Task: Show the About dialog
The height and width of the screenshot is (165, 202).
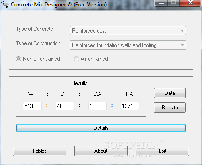Action: click(x=101, y=151)
